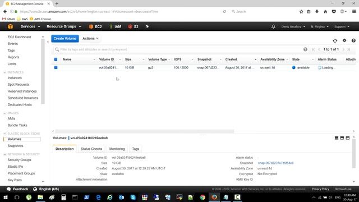Collapse the left navigation pane arrow
The image size is (359, 202).
(x=48, y=42)
